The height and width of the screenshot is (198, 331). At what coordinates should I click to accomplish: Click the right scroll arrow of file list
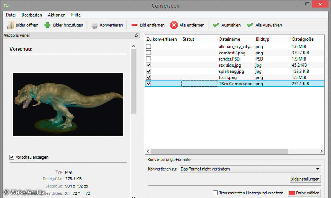click(321, 151)
